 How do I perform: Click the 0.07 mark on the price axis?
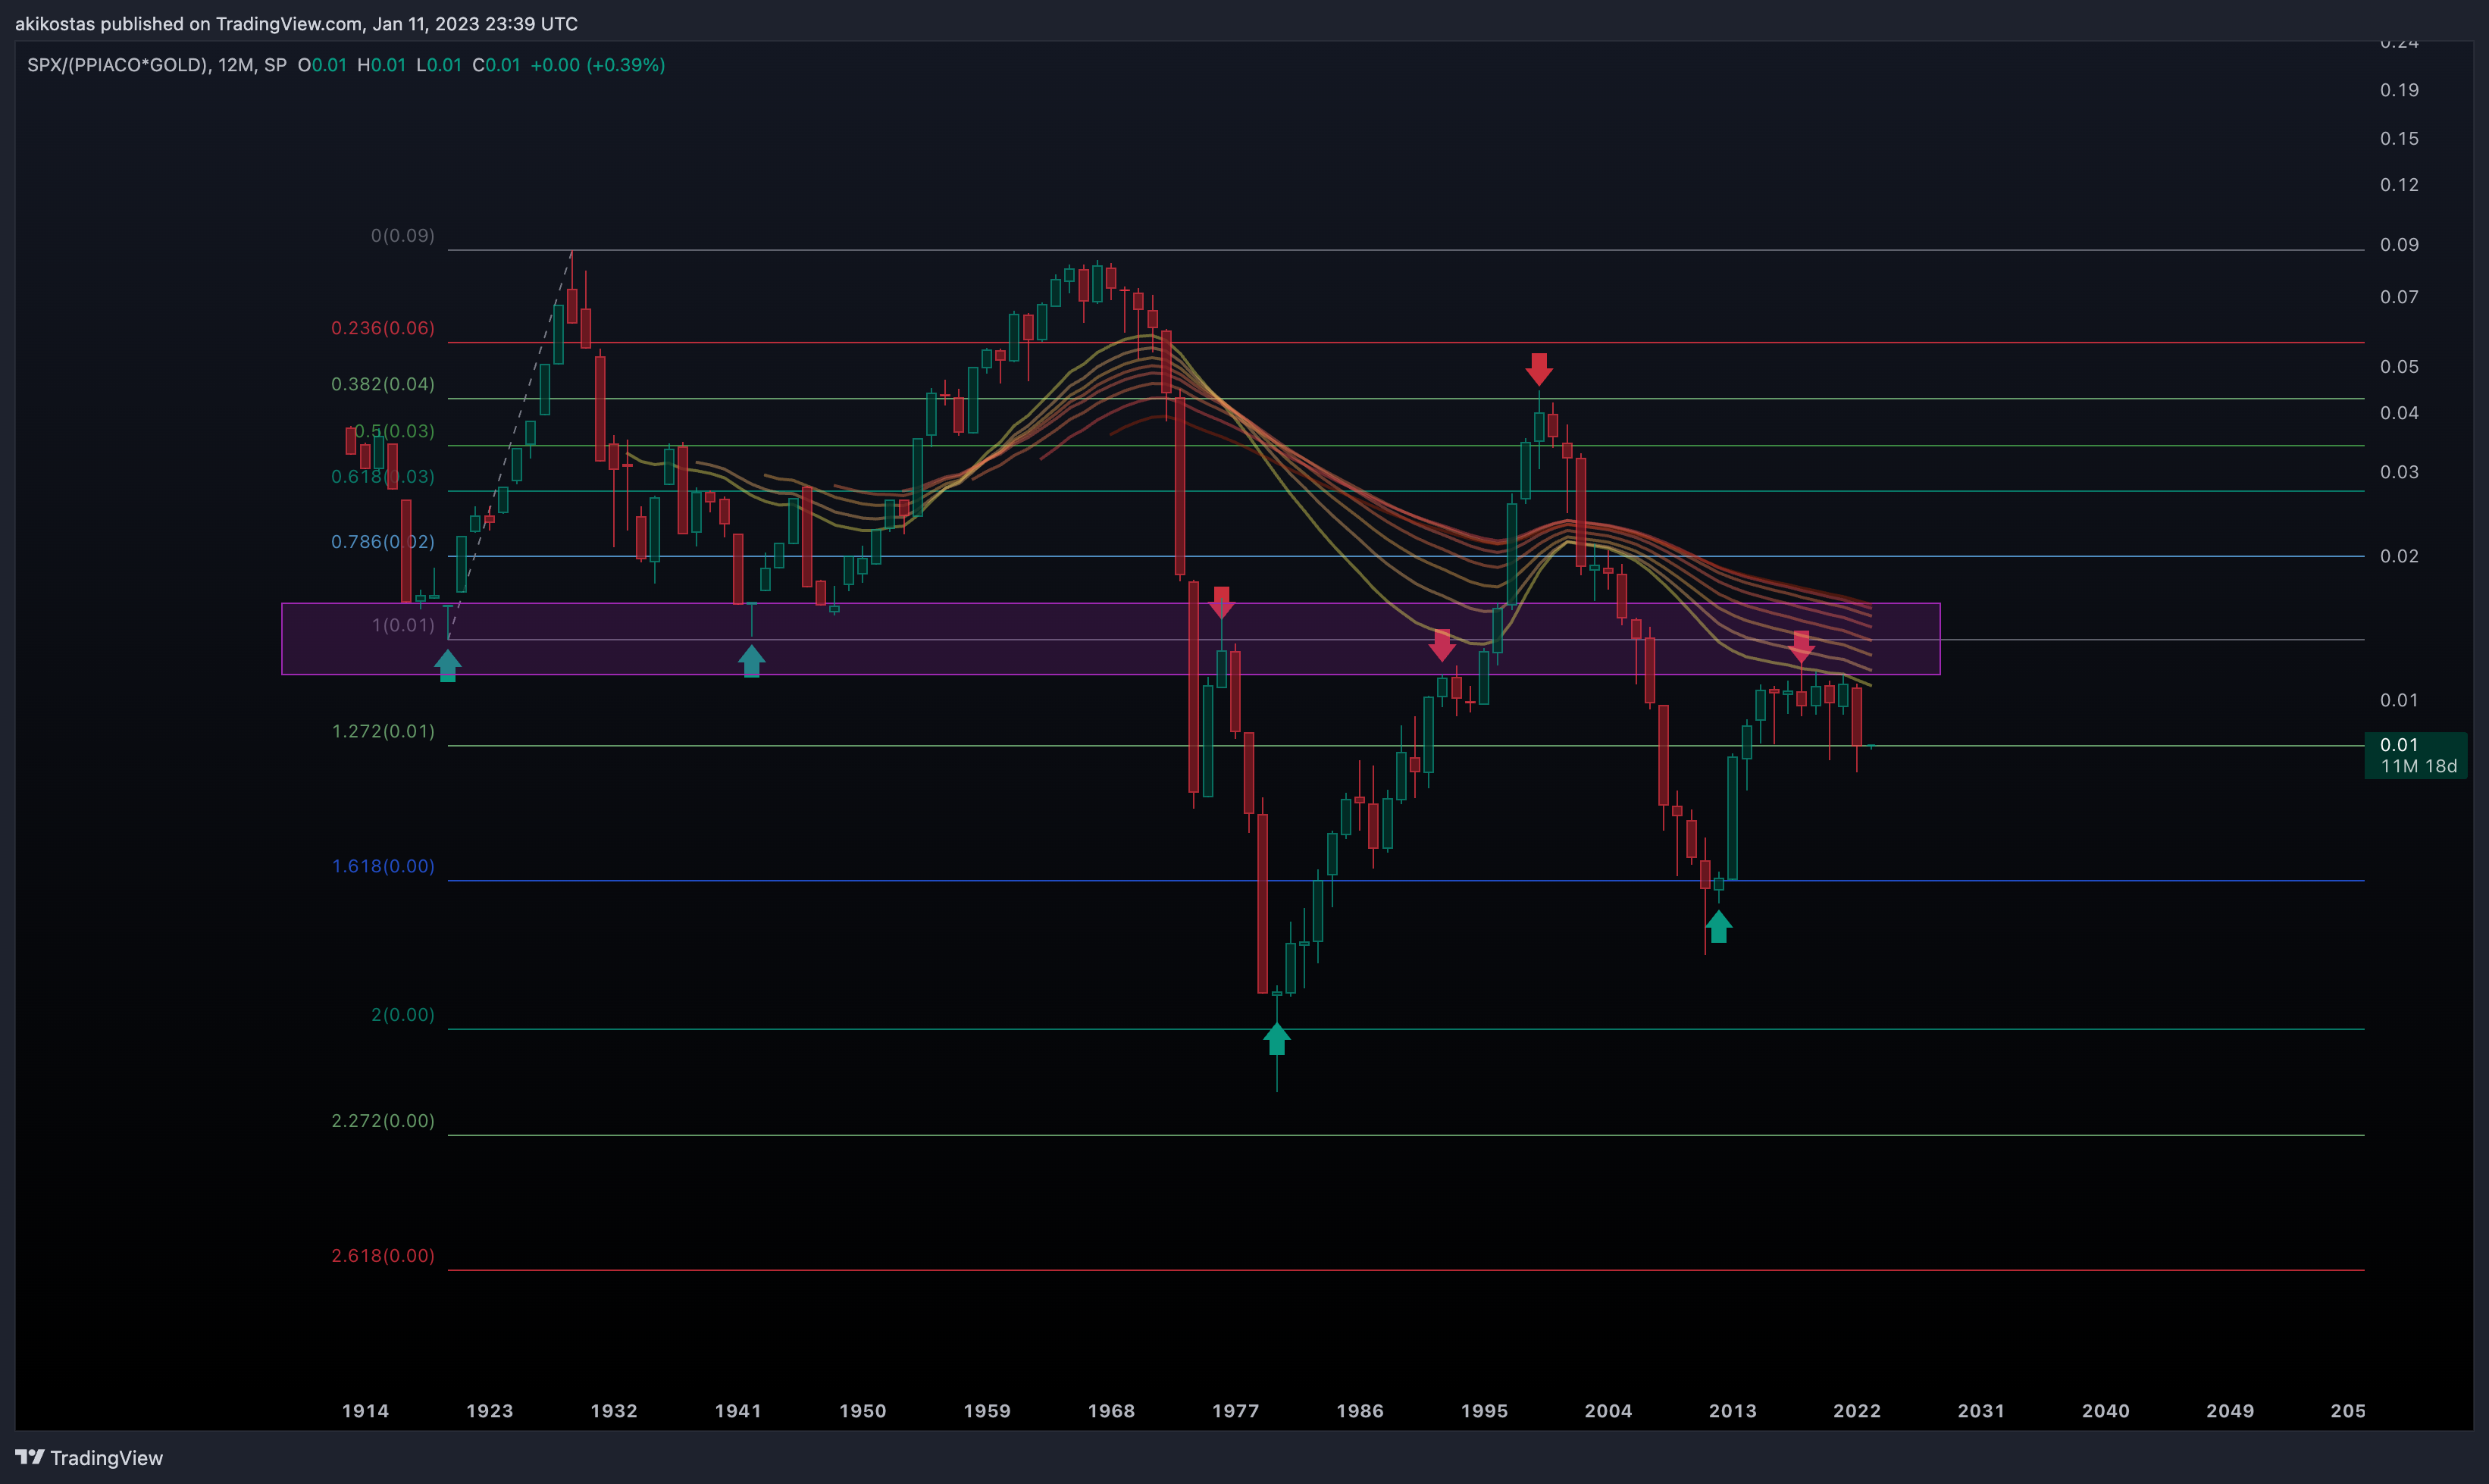point(2399,297)
